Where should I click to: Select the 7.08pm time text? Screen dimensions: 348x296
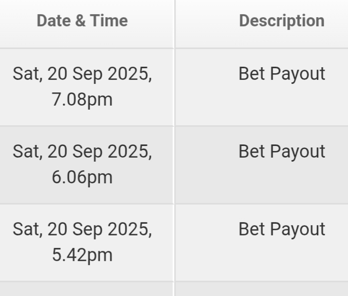coord(82,100)
